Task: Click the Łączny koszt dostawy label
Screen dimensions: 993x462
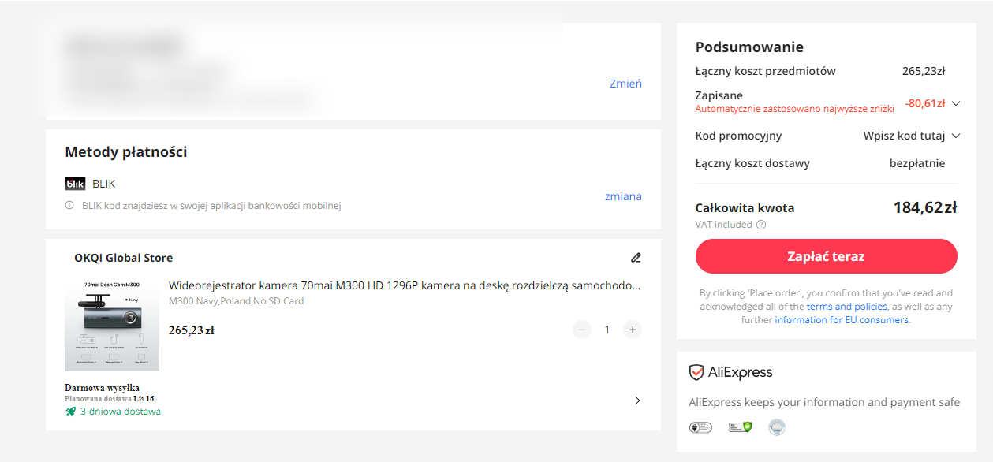Action: pos(752,163)
